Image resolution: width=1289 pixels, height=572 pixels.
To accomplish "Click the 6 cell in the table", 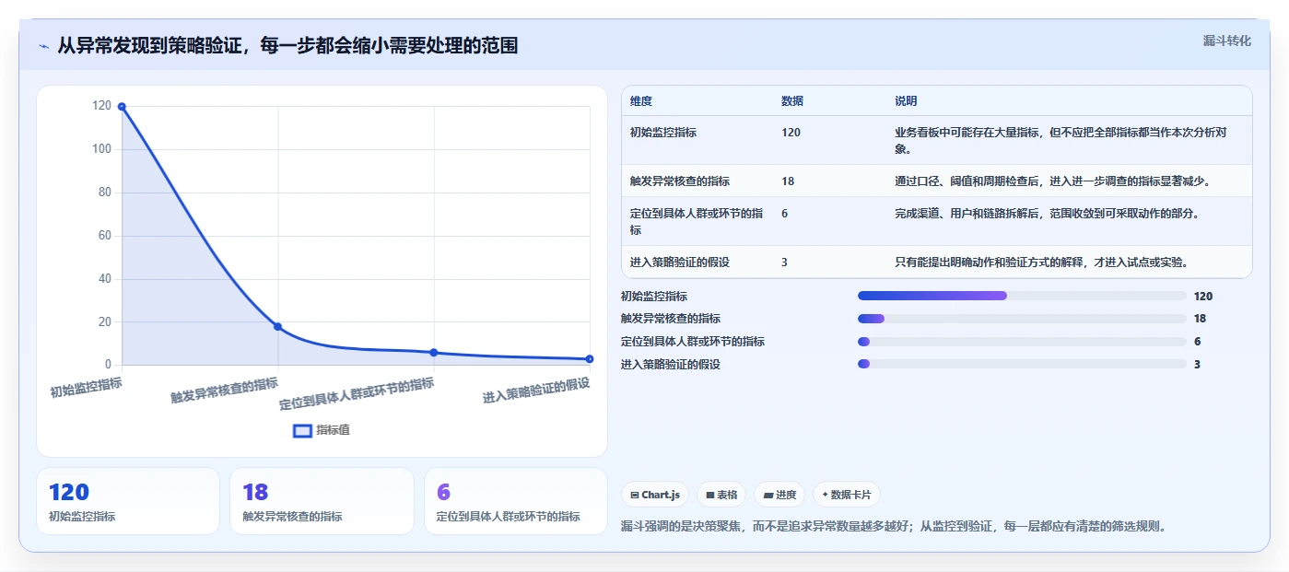I will 784,214.
